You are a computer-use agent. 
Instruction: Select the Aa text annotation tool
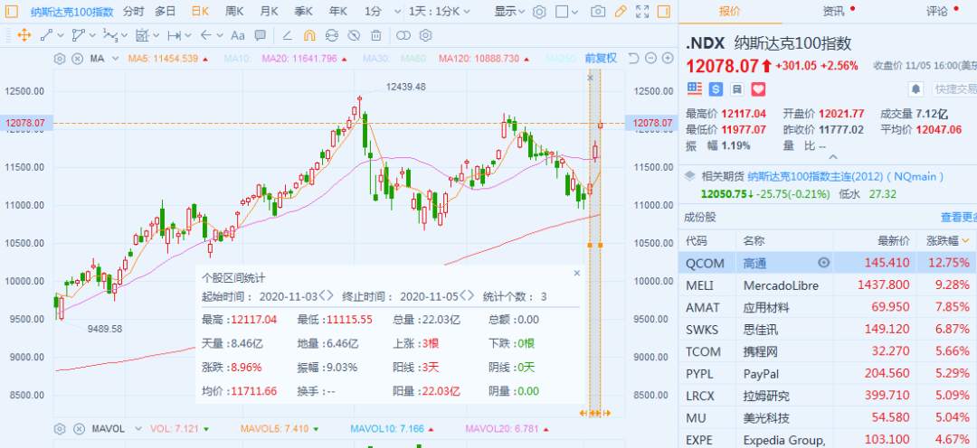coord(237,35)
